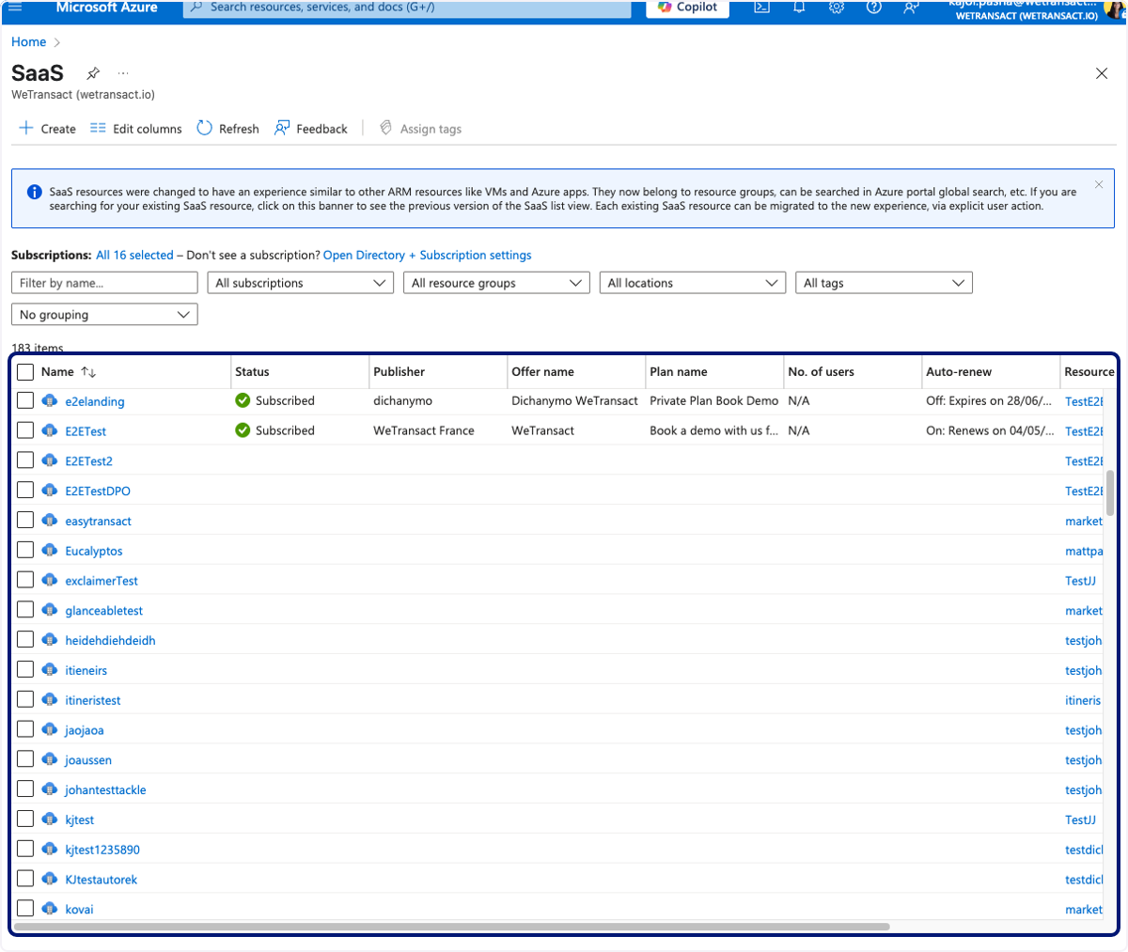Check the KJtestautorek row checkbox

click(25, 879)
